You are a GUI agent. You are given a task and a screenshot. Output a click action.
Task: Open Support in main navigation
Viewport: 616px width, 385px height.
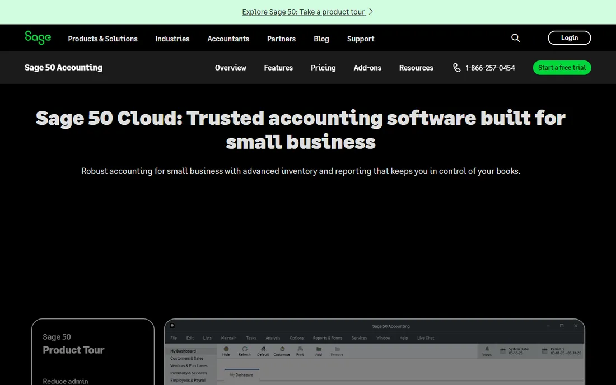[361, 39]
